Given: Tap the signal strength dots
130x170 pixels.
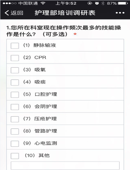Looking at the screenshot, I should pos(10,3).
